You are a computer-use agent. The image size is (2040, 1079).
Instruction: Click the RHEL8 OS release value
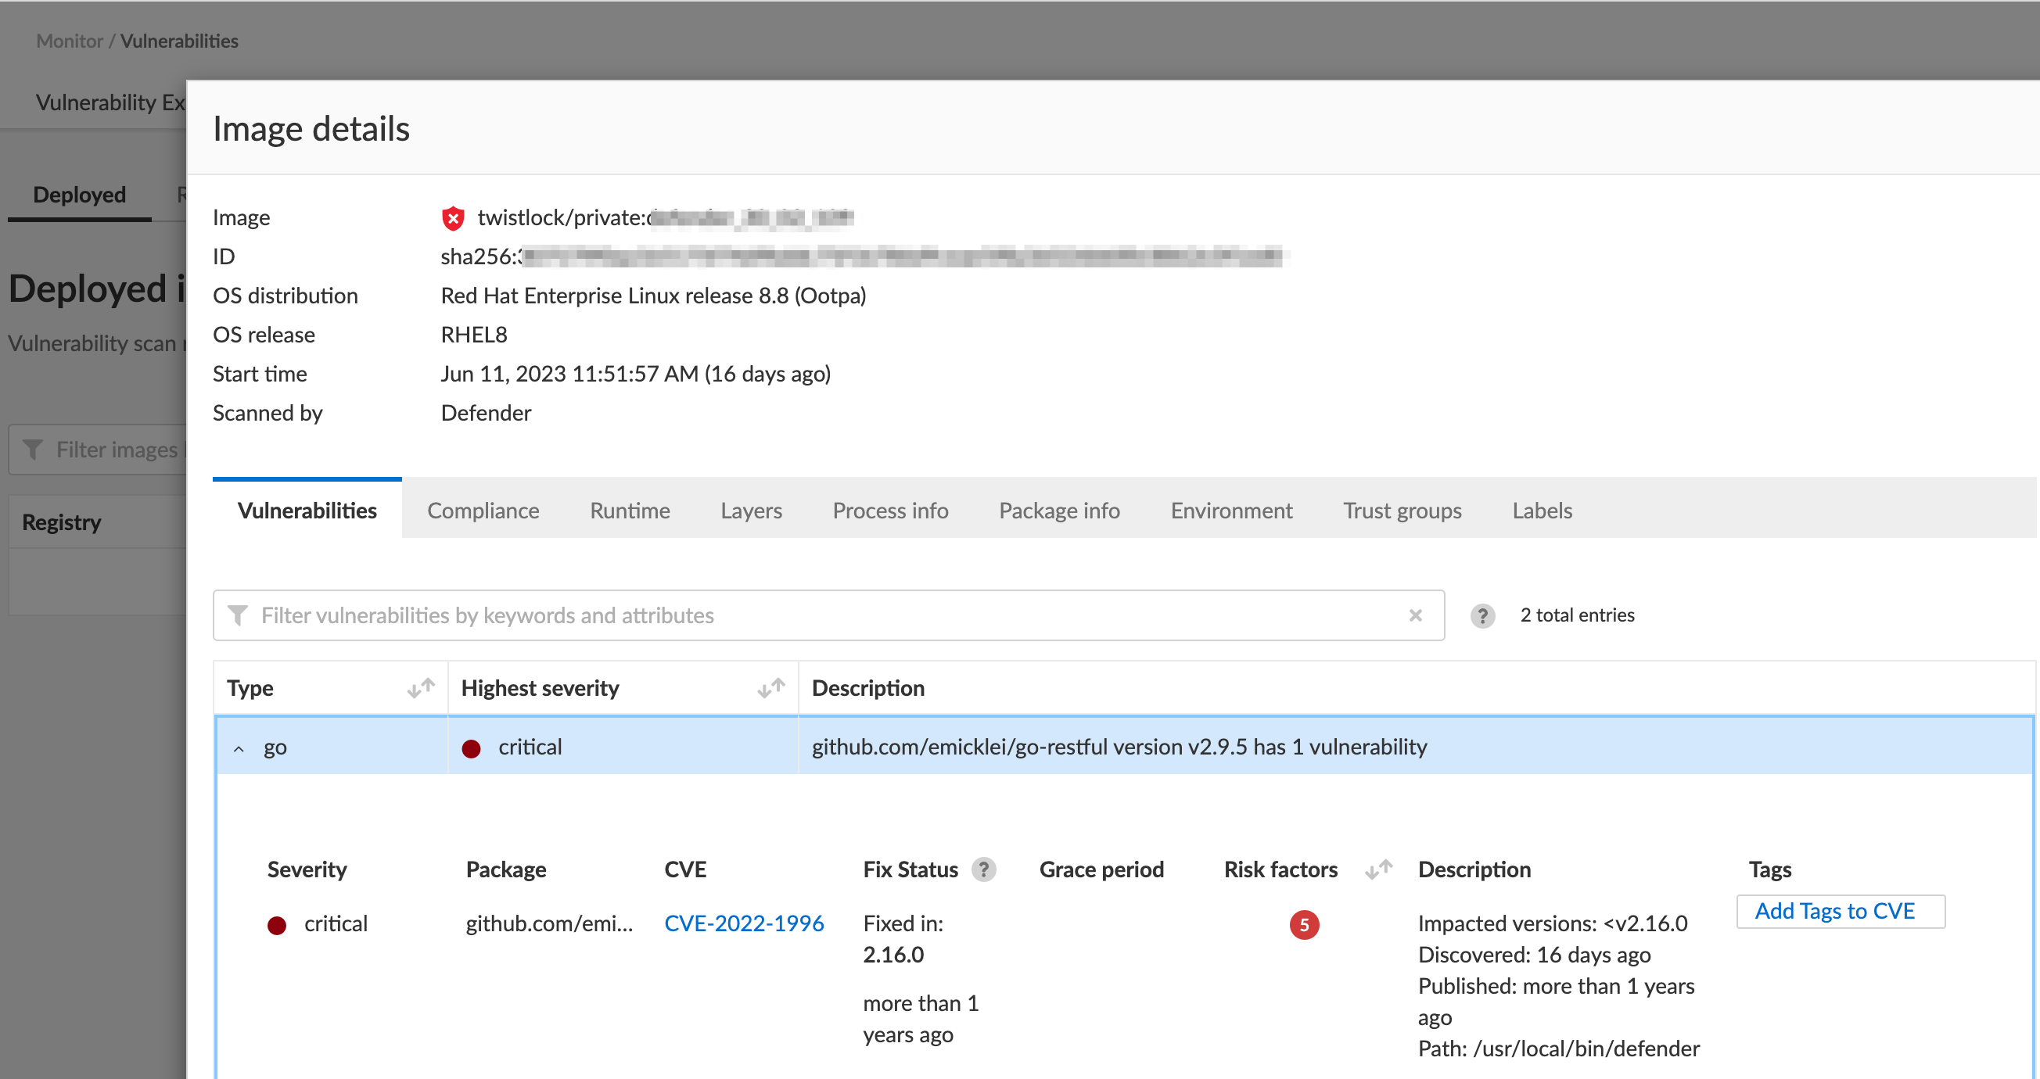[473, 335]
